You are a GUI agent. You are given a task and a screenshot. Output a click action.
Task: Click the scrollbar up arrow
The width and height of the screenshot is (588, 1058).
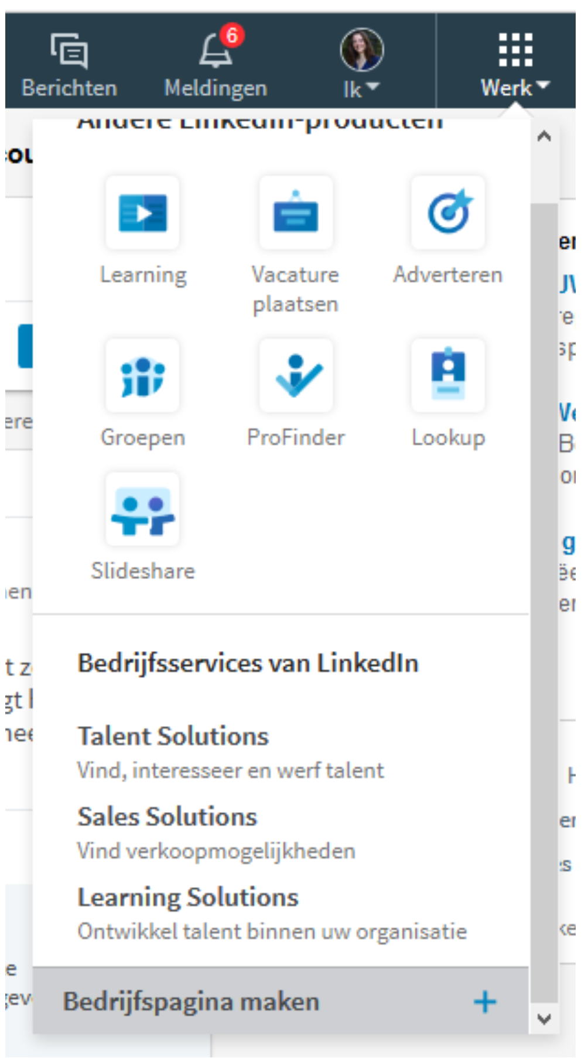tap(544, 136)
